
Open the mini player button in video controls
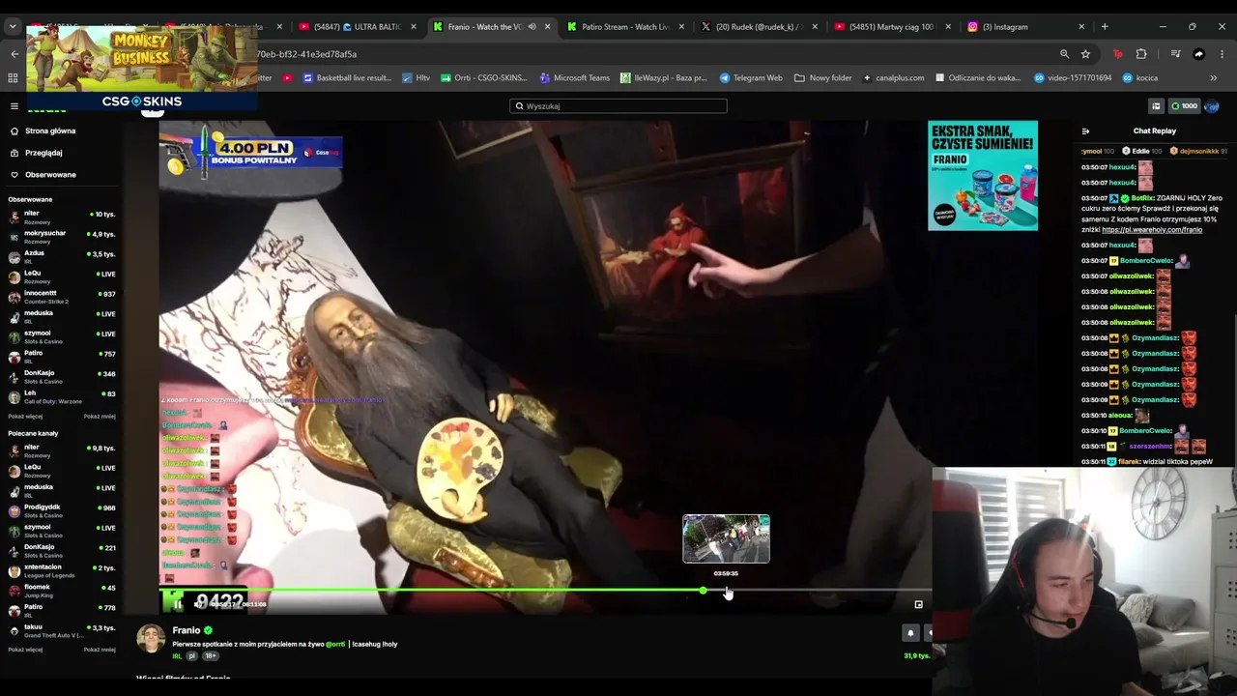[x=918, y=604]
